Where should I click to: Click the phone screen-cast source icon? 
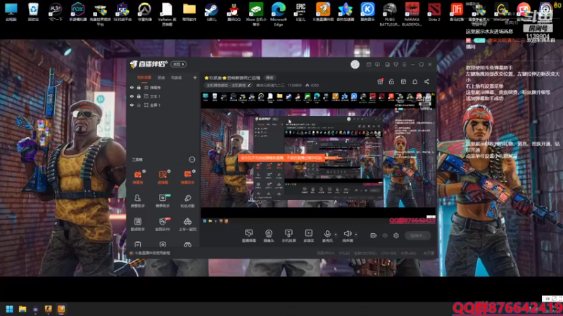[289, 236]
